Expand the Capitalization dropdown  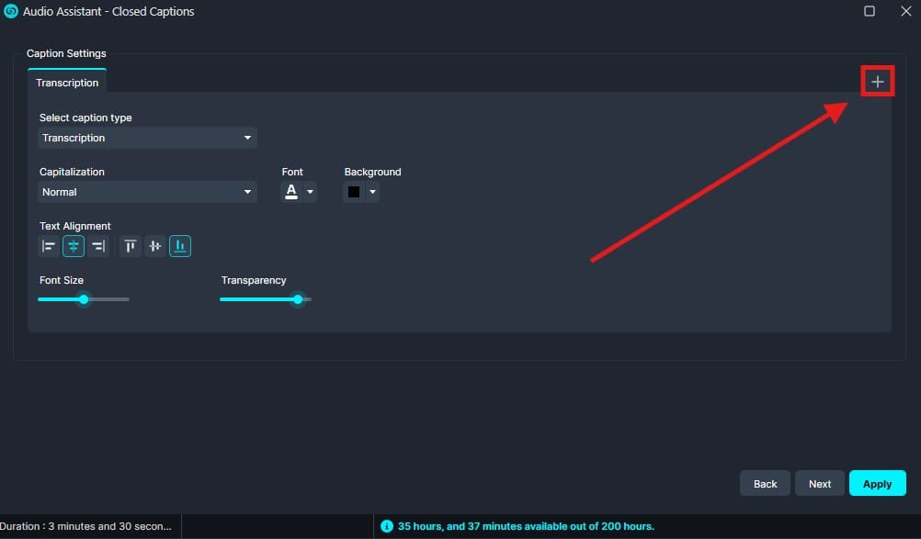pyautogui.click(x=147, y=192)
